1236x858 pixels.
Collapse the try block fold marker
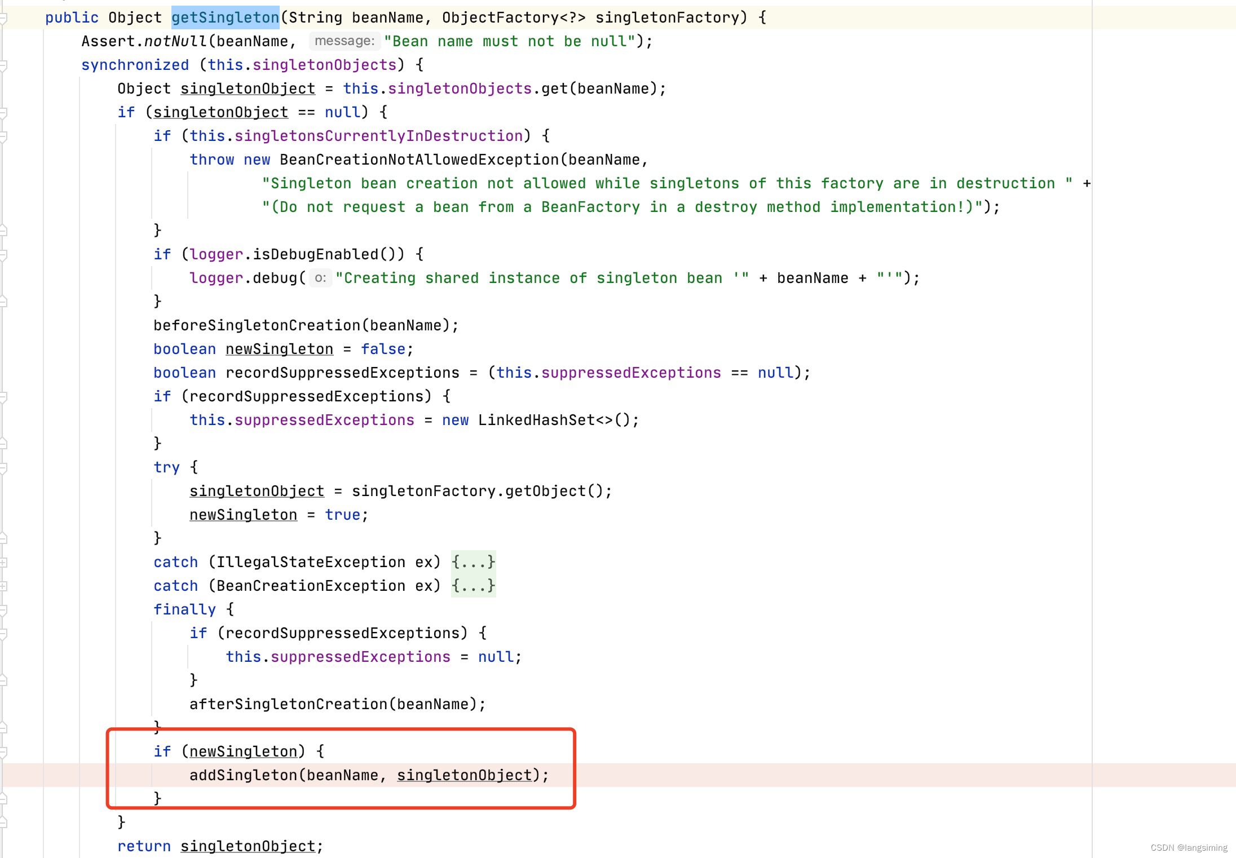pos(3,468)
